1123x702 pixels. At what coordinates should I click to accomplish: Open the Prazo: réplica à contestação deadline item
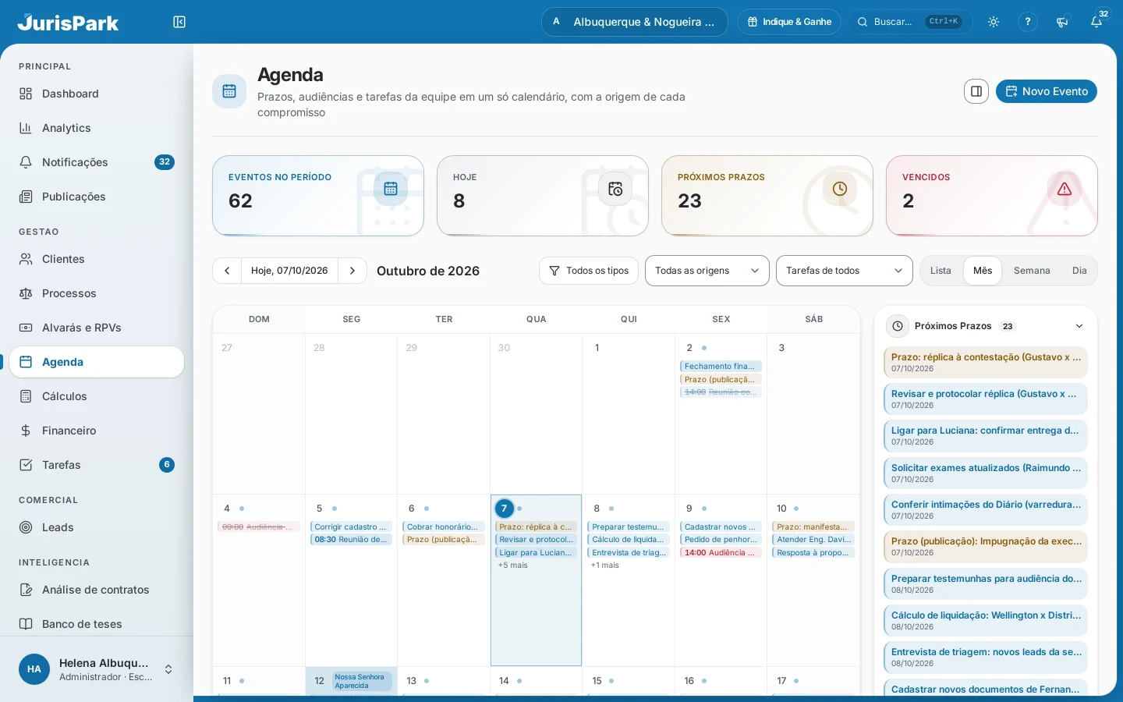(986, 363)
